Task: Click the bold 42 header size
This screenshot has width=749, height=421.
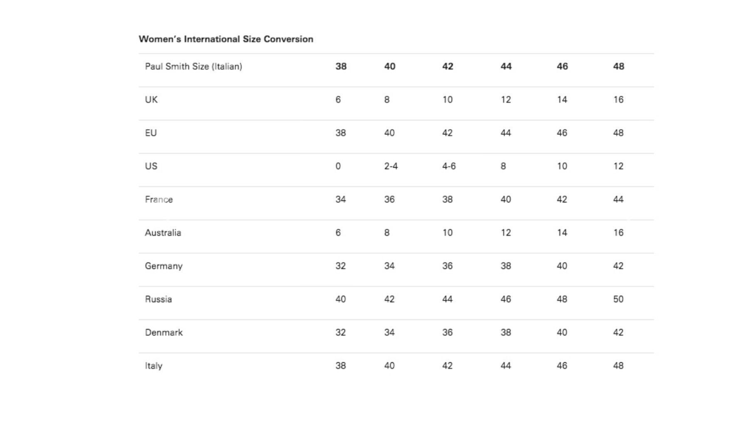Action: [448, 67]
